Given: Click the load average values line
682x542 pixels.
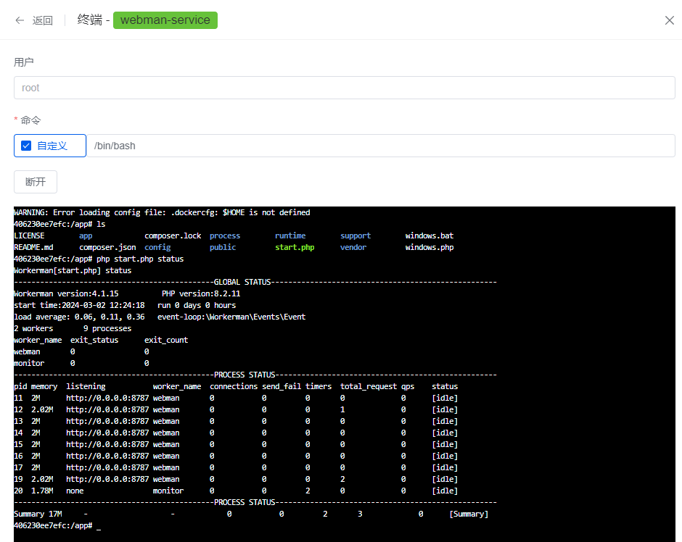Looking at the screenshot, I should pyautogui.click(x=79, y=317).
